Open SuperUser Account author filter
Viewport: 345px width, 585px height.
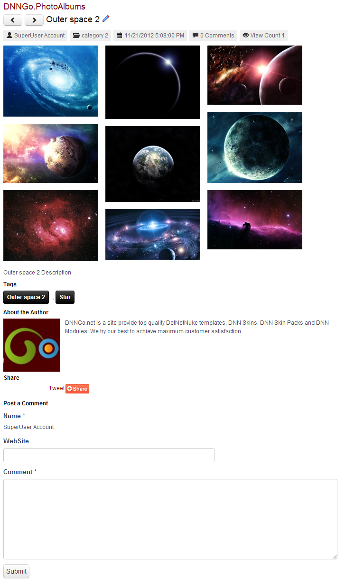point(36,36)
